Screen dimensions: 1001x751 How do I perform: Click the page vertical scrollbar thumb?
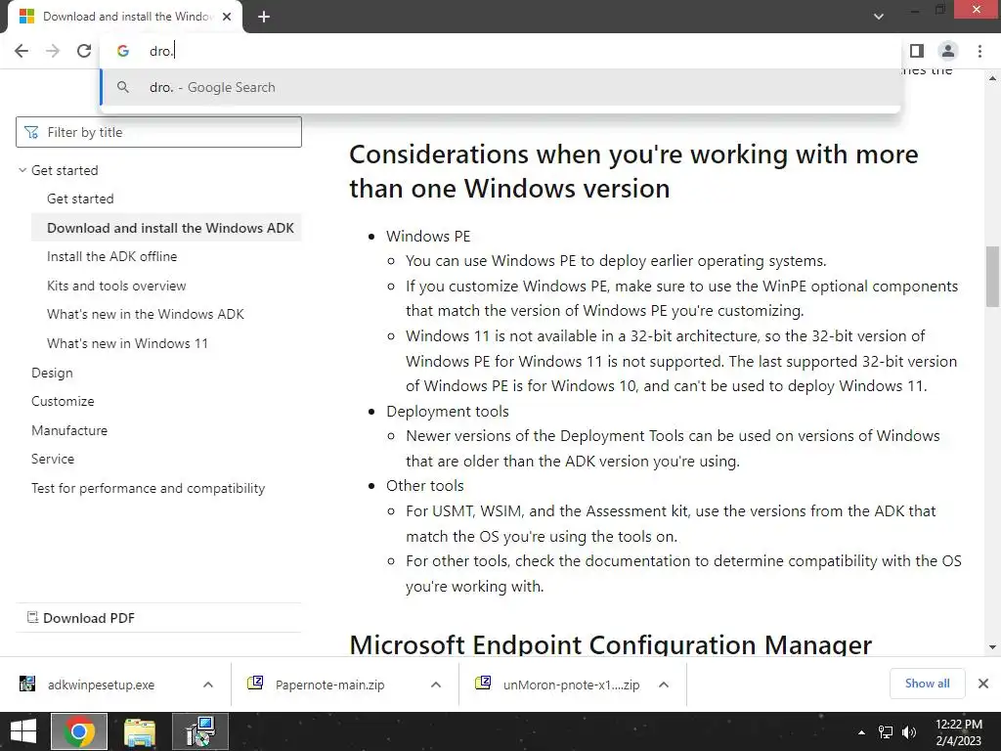coord(992,277)
